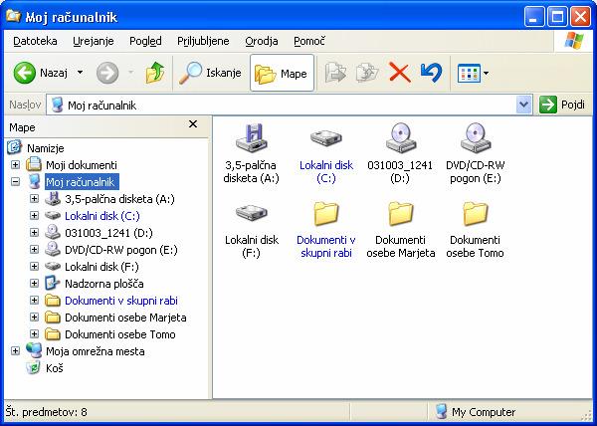Click DVD/CD-RW pogon (E:) tree drive icon

(x=53, y=250)
